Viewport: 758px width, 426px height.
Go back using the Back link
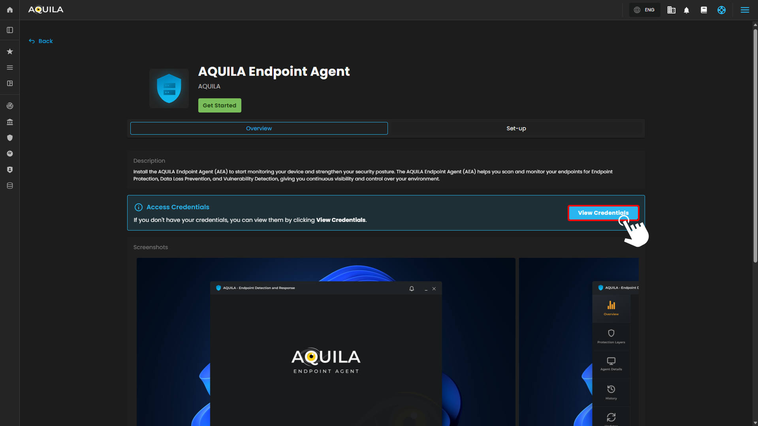(x=41, y=41)
